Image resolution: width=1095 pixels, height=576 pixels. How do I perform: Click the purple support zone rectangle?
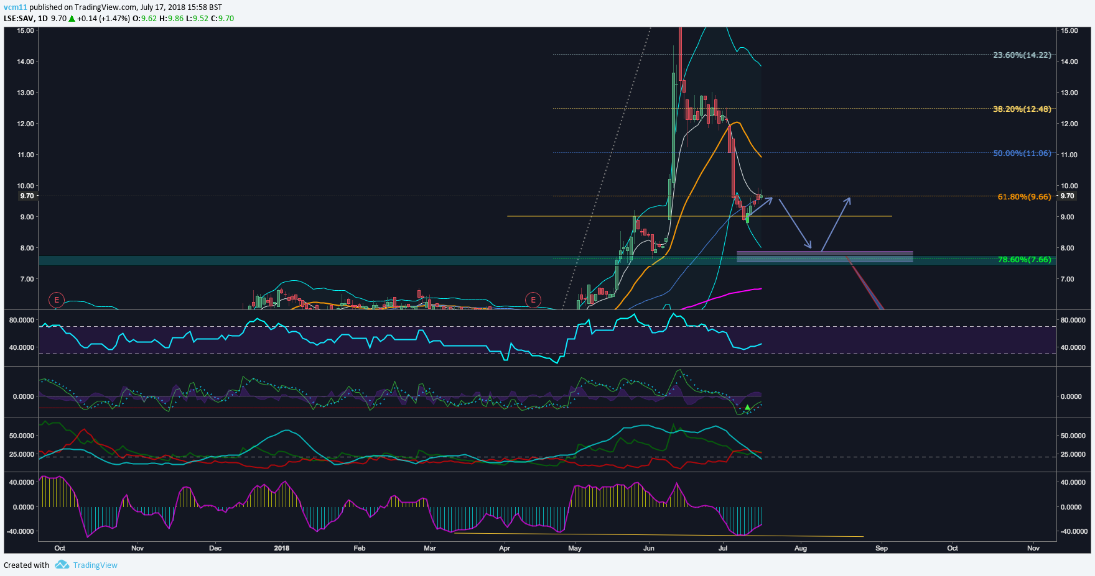coord(824,257)
